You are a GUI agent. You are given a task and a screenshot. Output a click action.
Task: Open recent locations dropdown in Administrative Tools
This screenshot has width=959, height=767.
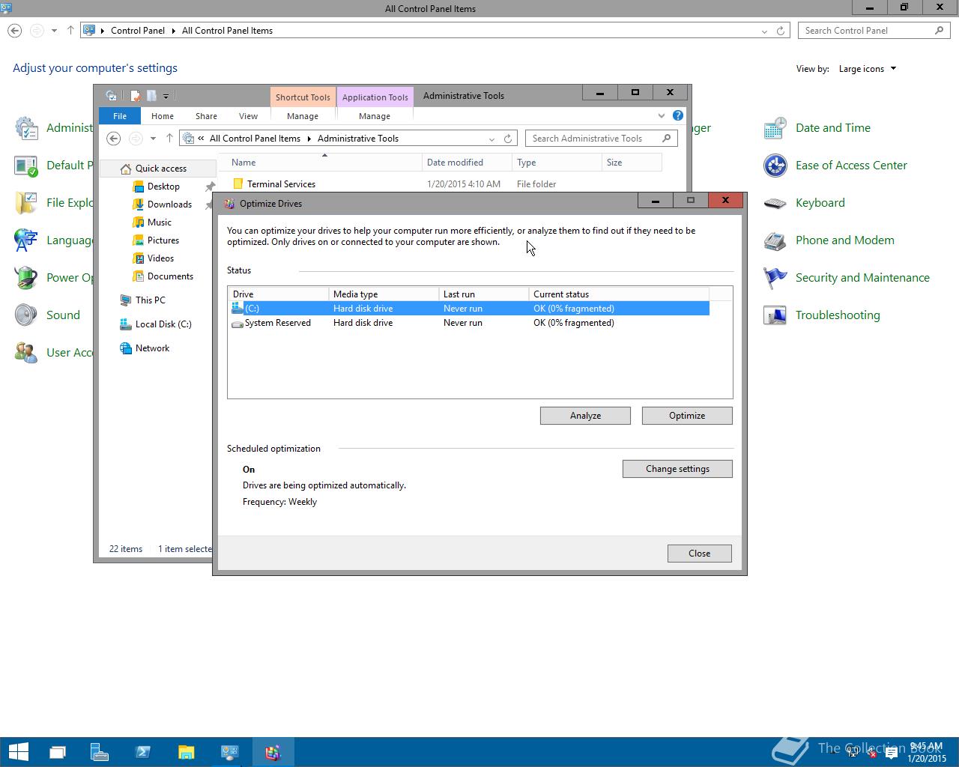coord(153,139)
